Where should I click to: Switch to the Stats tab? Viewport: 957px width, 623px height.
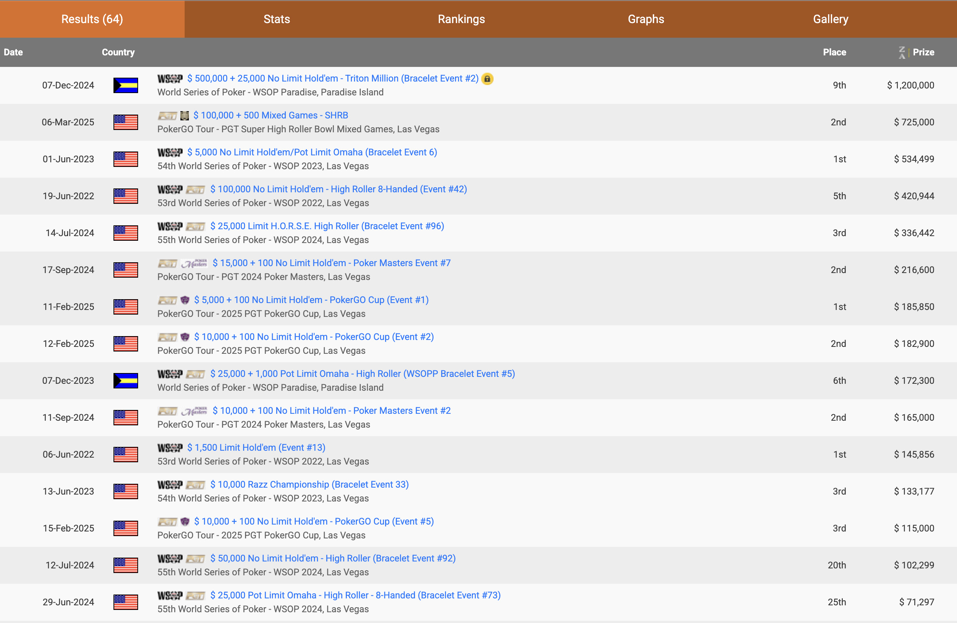point(277,19)
